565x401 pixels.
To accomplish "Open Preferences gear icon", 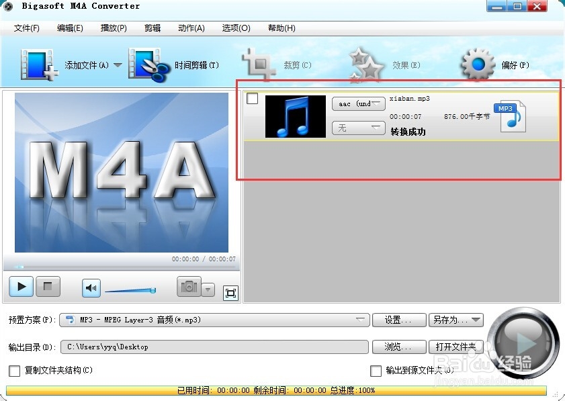I will tap(478, 65).
